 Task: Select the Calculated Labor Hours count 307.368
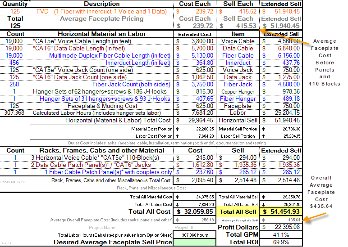15,113
